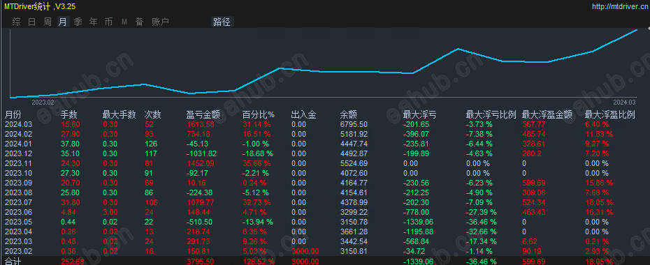The height and width of the screenshot is (265, 650).
Task: Open the http://mtdriver.cn link
Action: click(x=619, y=6)
